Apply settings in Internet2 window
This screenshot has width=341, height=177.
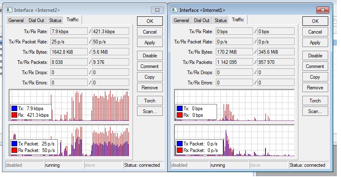150,43
